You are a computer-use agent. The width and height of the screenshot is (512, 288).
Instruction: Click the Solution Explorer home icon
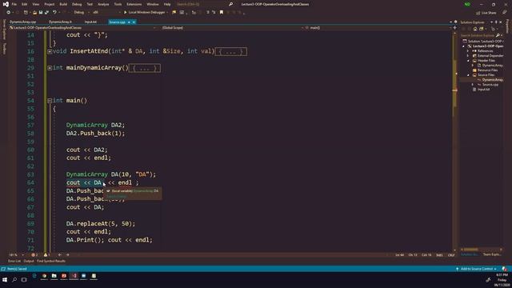point(475,29)
